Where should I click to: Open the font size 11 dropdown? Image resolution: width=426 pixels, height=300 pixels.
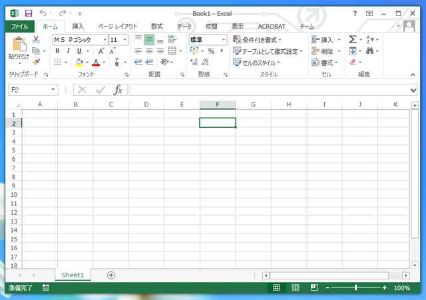point(124,40)
